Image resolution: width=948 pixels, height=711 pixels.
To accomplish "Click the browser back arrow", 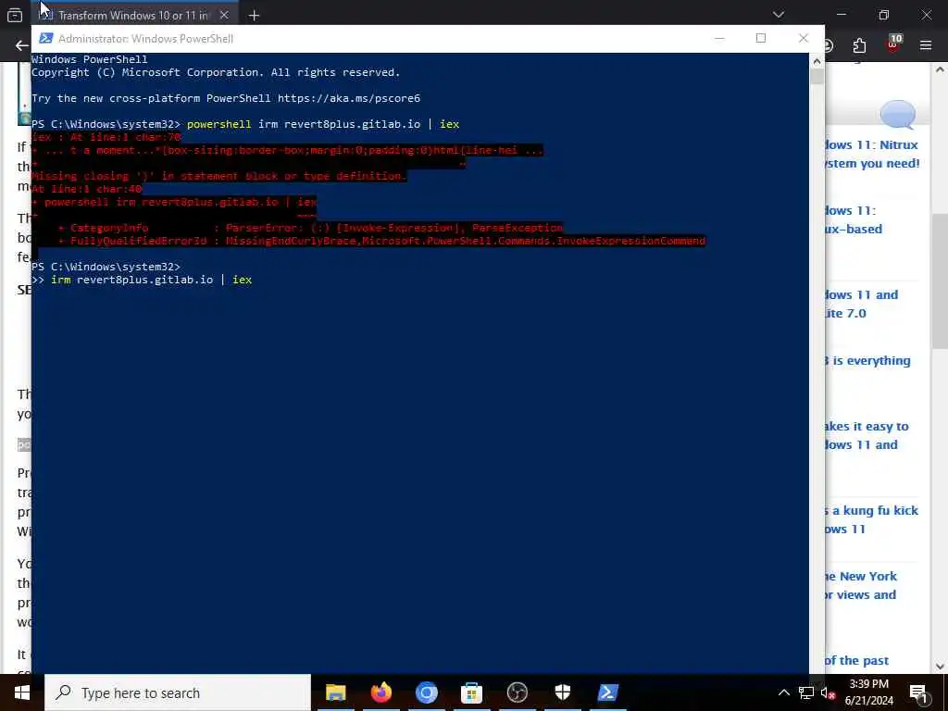I will pyautogui.click(x=22, y=45).
